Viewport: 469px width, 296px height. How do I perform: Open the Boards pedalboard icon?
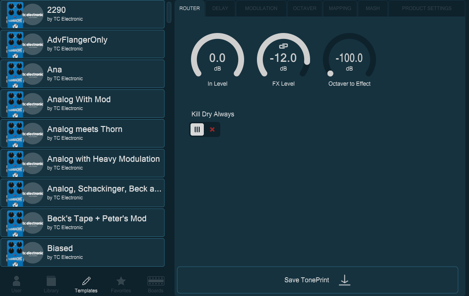[156, 281]
